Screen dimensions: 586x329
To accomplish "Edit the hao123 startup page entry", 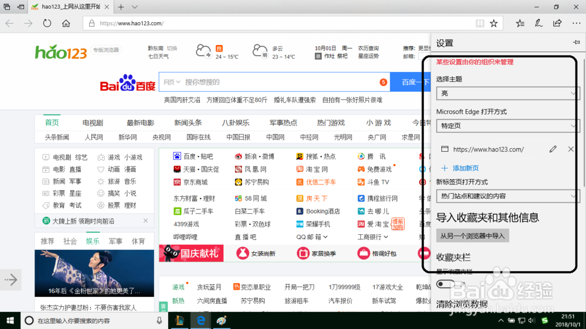I will coord(553,149).
